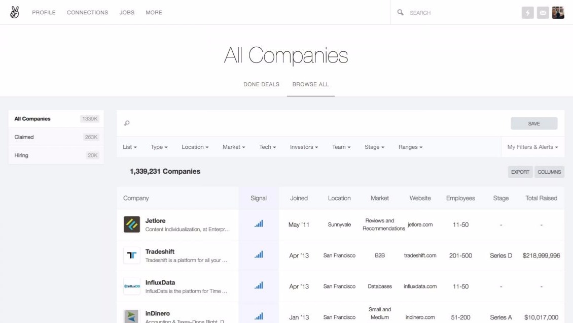Sort by the Total Raised column header
The width and height of the screenshot is (573, 323).
[x=541, y=198]
